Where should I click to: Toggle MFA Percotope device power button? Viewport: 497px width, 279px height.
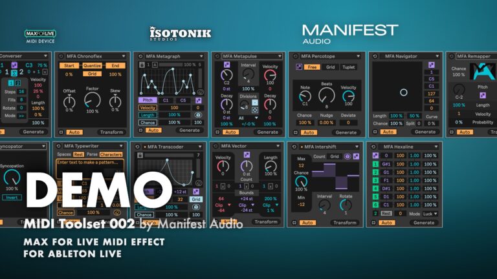(x=295, y=56)
